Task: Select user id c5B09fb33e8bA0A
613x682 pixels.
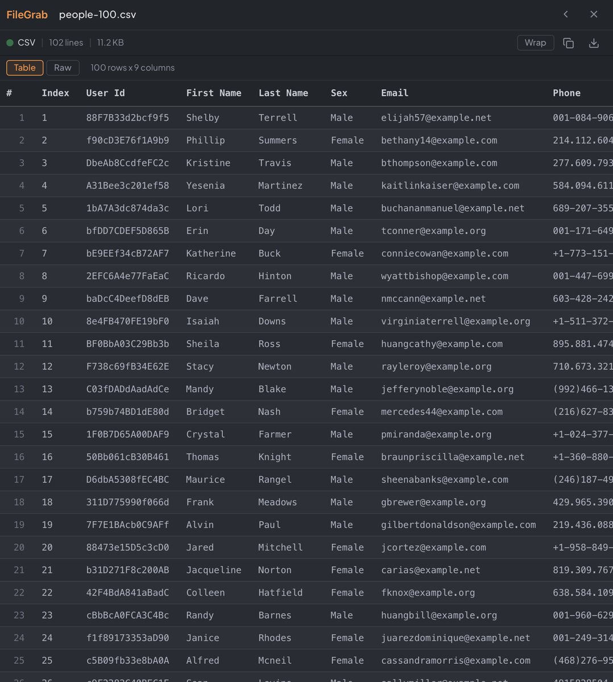Action: (x=127, y=660)
